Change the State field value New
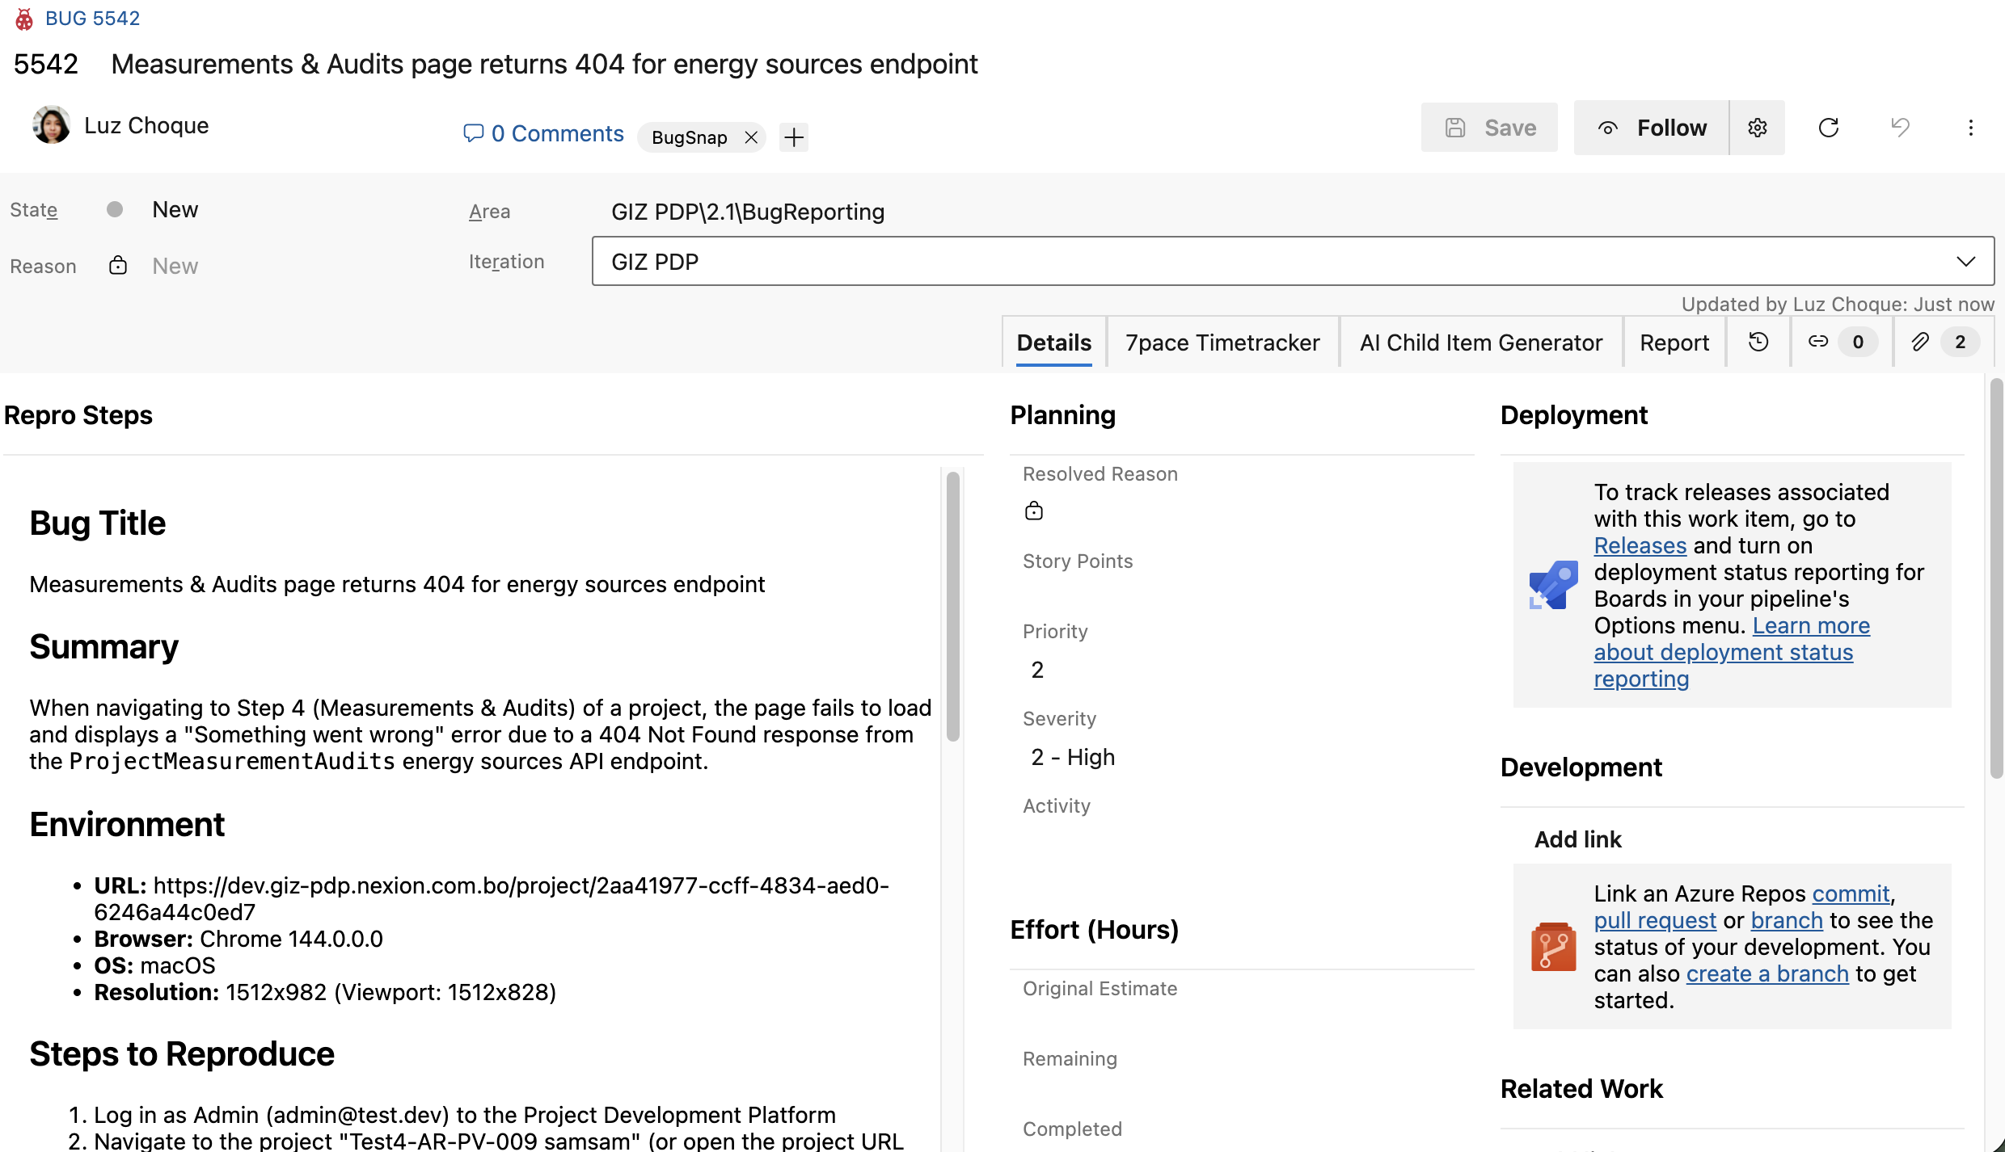 (175, 210)
